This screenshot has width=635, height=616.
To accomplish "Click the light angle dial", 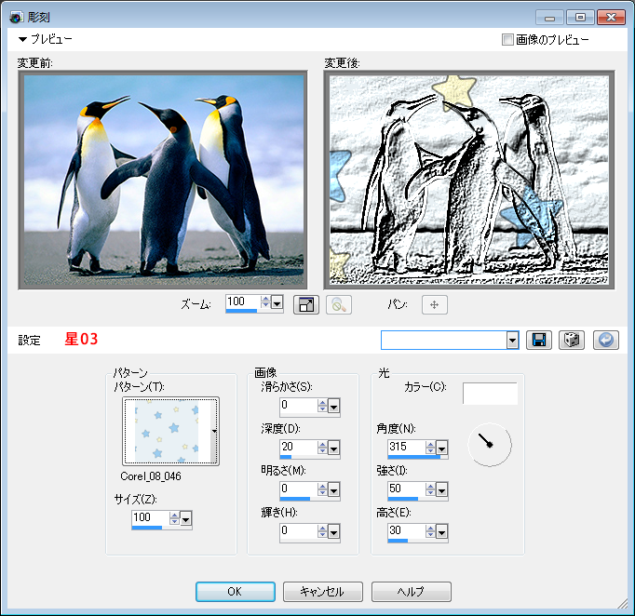I will point(489,446).
